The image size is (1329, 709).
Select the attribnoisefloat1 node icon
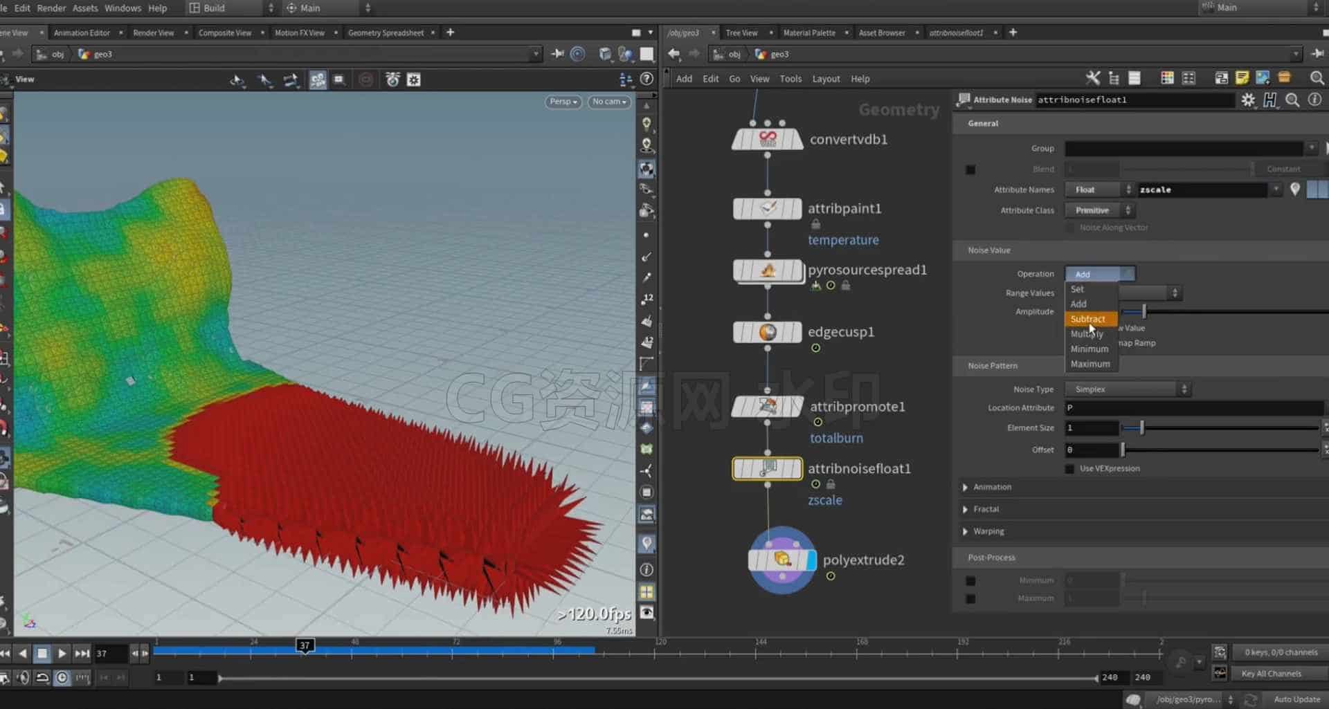click(767, 468)
